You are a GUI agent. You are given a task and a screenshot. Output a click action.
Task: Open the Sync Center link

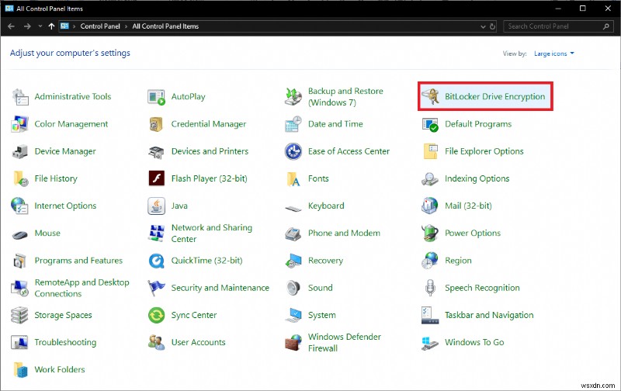click(193, 315)
